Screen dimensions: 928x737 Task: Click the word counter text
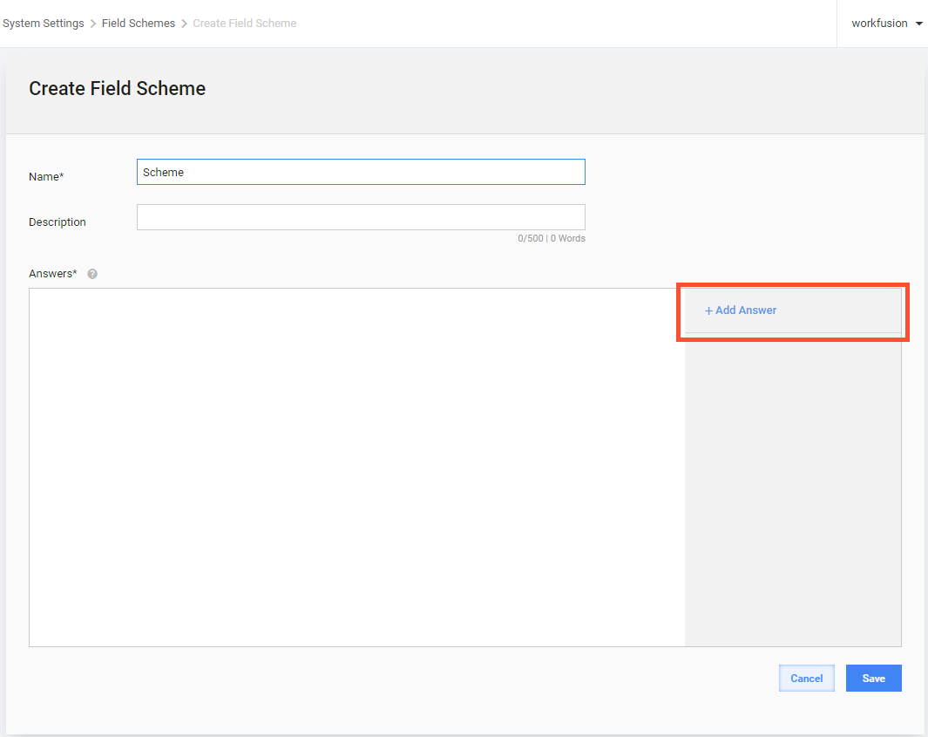tap(552, 238)
